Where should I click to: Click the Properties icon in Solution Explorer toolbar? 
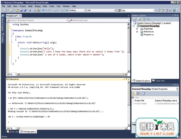coord(134,19)
